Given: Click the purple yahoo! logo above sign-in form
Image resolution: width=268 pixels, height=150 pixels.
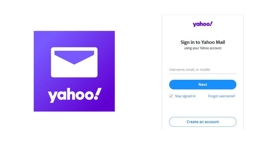Looking at the screenshot, I should pyautogui.click(x=203, y=24).
